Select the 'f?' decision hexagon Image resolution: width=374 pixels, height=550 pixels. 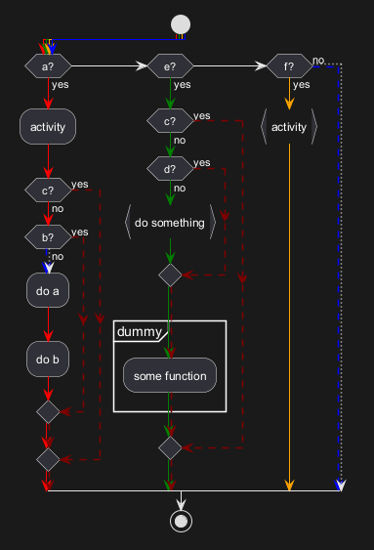click(x=289, y=66)
